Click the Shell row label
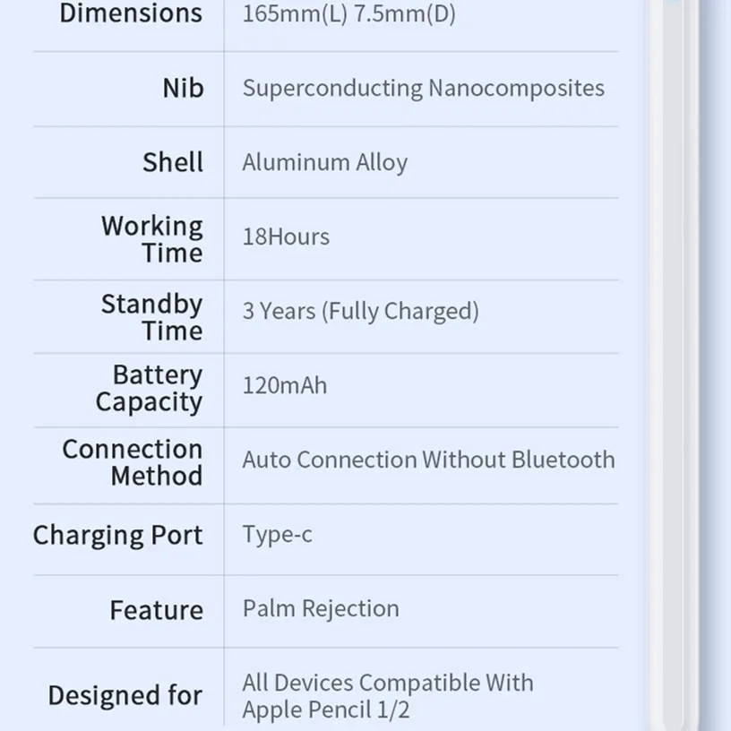731x731 pixels. [173, 162]
